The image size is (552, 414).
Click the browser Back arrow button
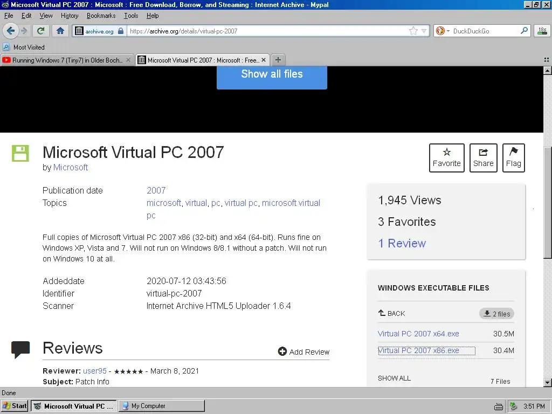coord(11,31)
